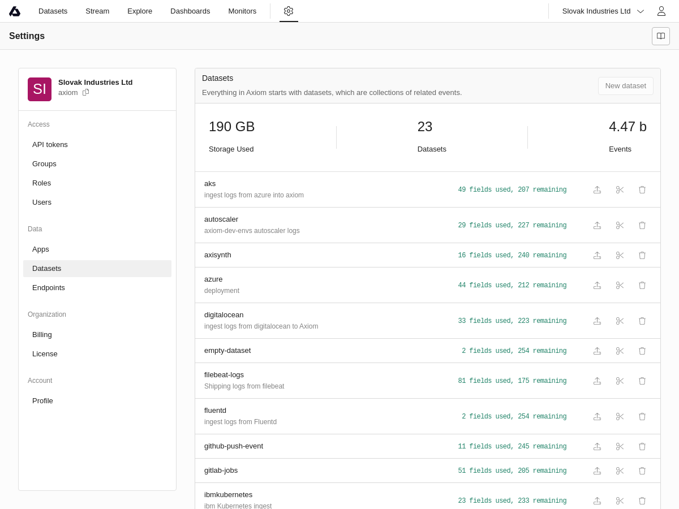
Task: Open API tokens in the sidebar
Action: click(50, 145)
